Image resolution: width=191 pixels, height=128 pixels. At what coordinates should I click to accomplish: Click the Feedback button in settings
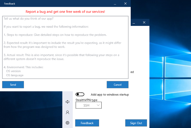[87, 123]
